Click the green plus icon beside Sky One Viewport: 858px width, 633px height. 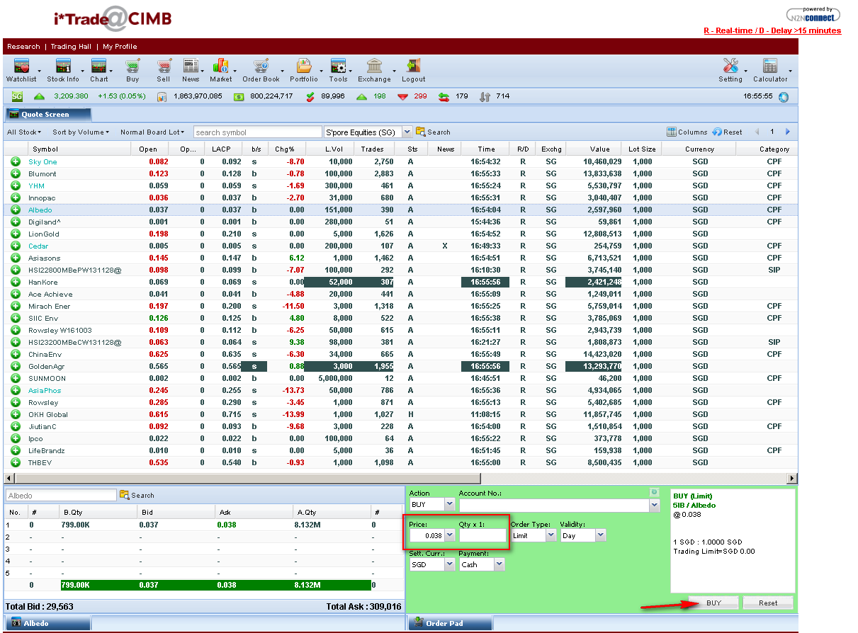point(16,161)
